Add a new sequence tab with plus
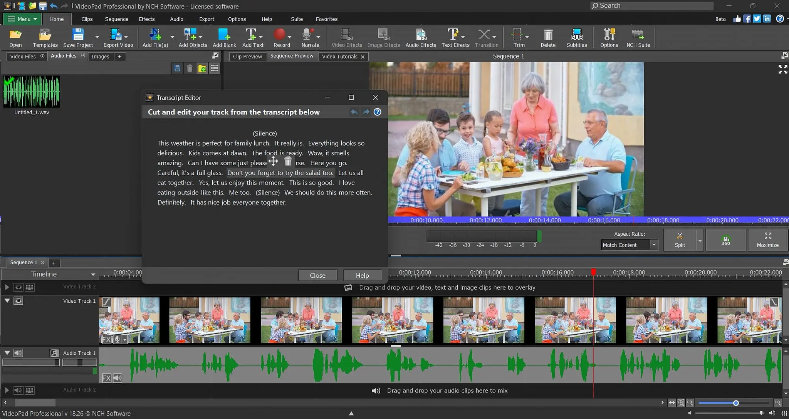 pyautogui.click(x=54, y=263)
